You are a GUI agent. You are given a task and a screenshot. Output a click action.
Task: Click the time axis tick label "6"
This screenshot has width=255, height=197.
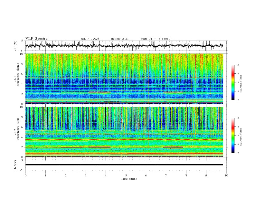coord(146,175)
